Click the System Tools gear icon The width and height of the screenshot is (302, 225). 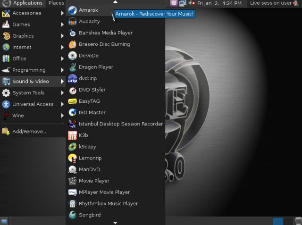pos(6,93)
